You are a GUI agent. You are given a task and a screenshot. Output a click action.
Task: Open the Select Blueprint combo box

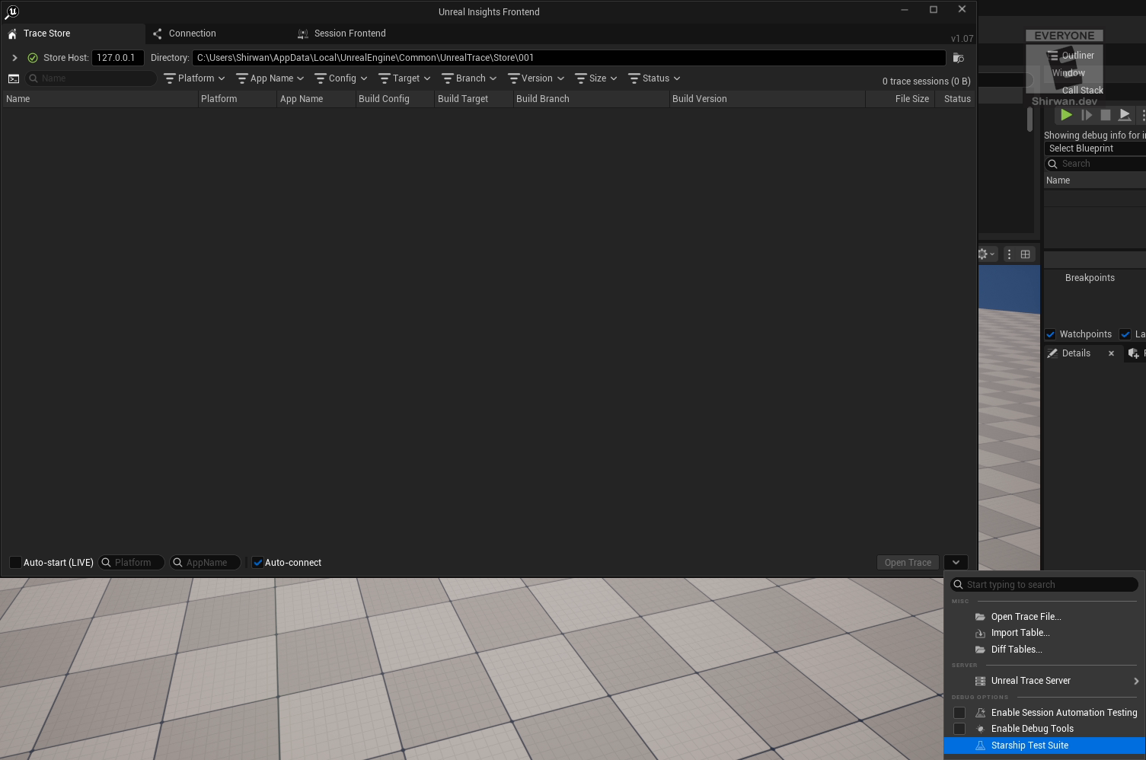[1095, 148]
